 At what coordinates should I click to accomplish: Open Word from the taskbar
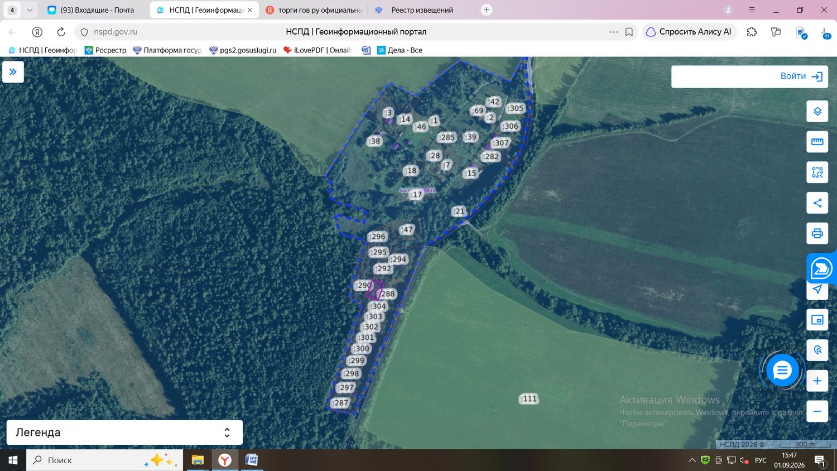coord(252,460)
